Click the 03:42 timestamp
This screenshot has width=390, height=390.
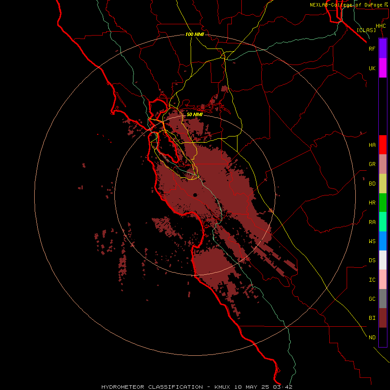(283, 387)
